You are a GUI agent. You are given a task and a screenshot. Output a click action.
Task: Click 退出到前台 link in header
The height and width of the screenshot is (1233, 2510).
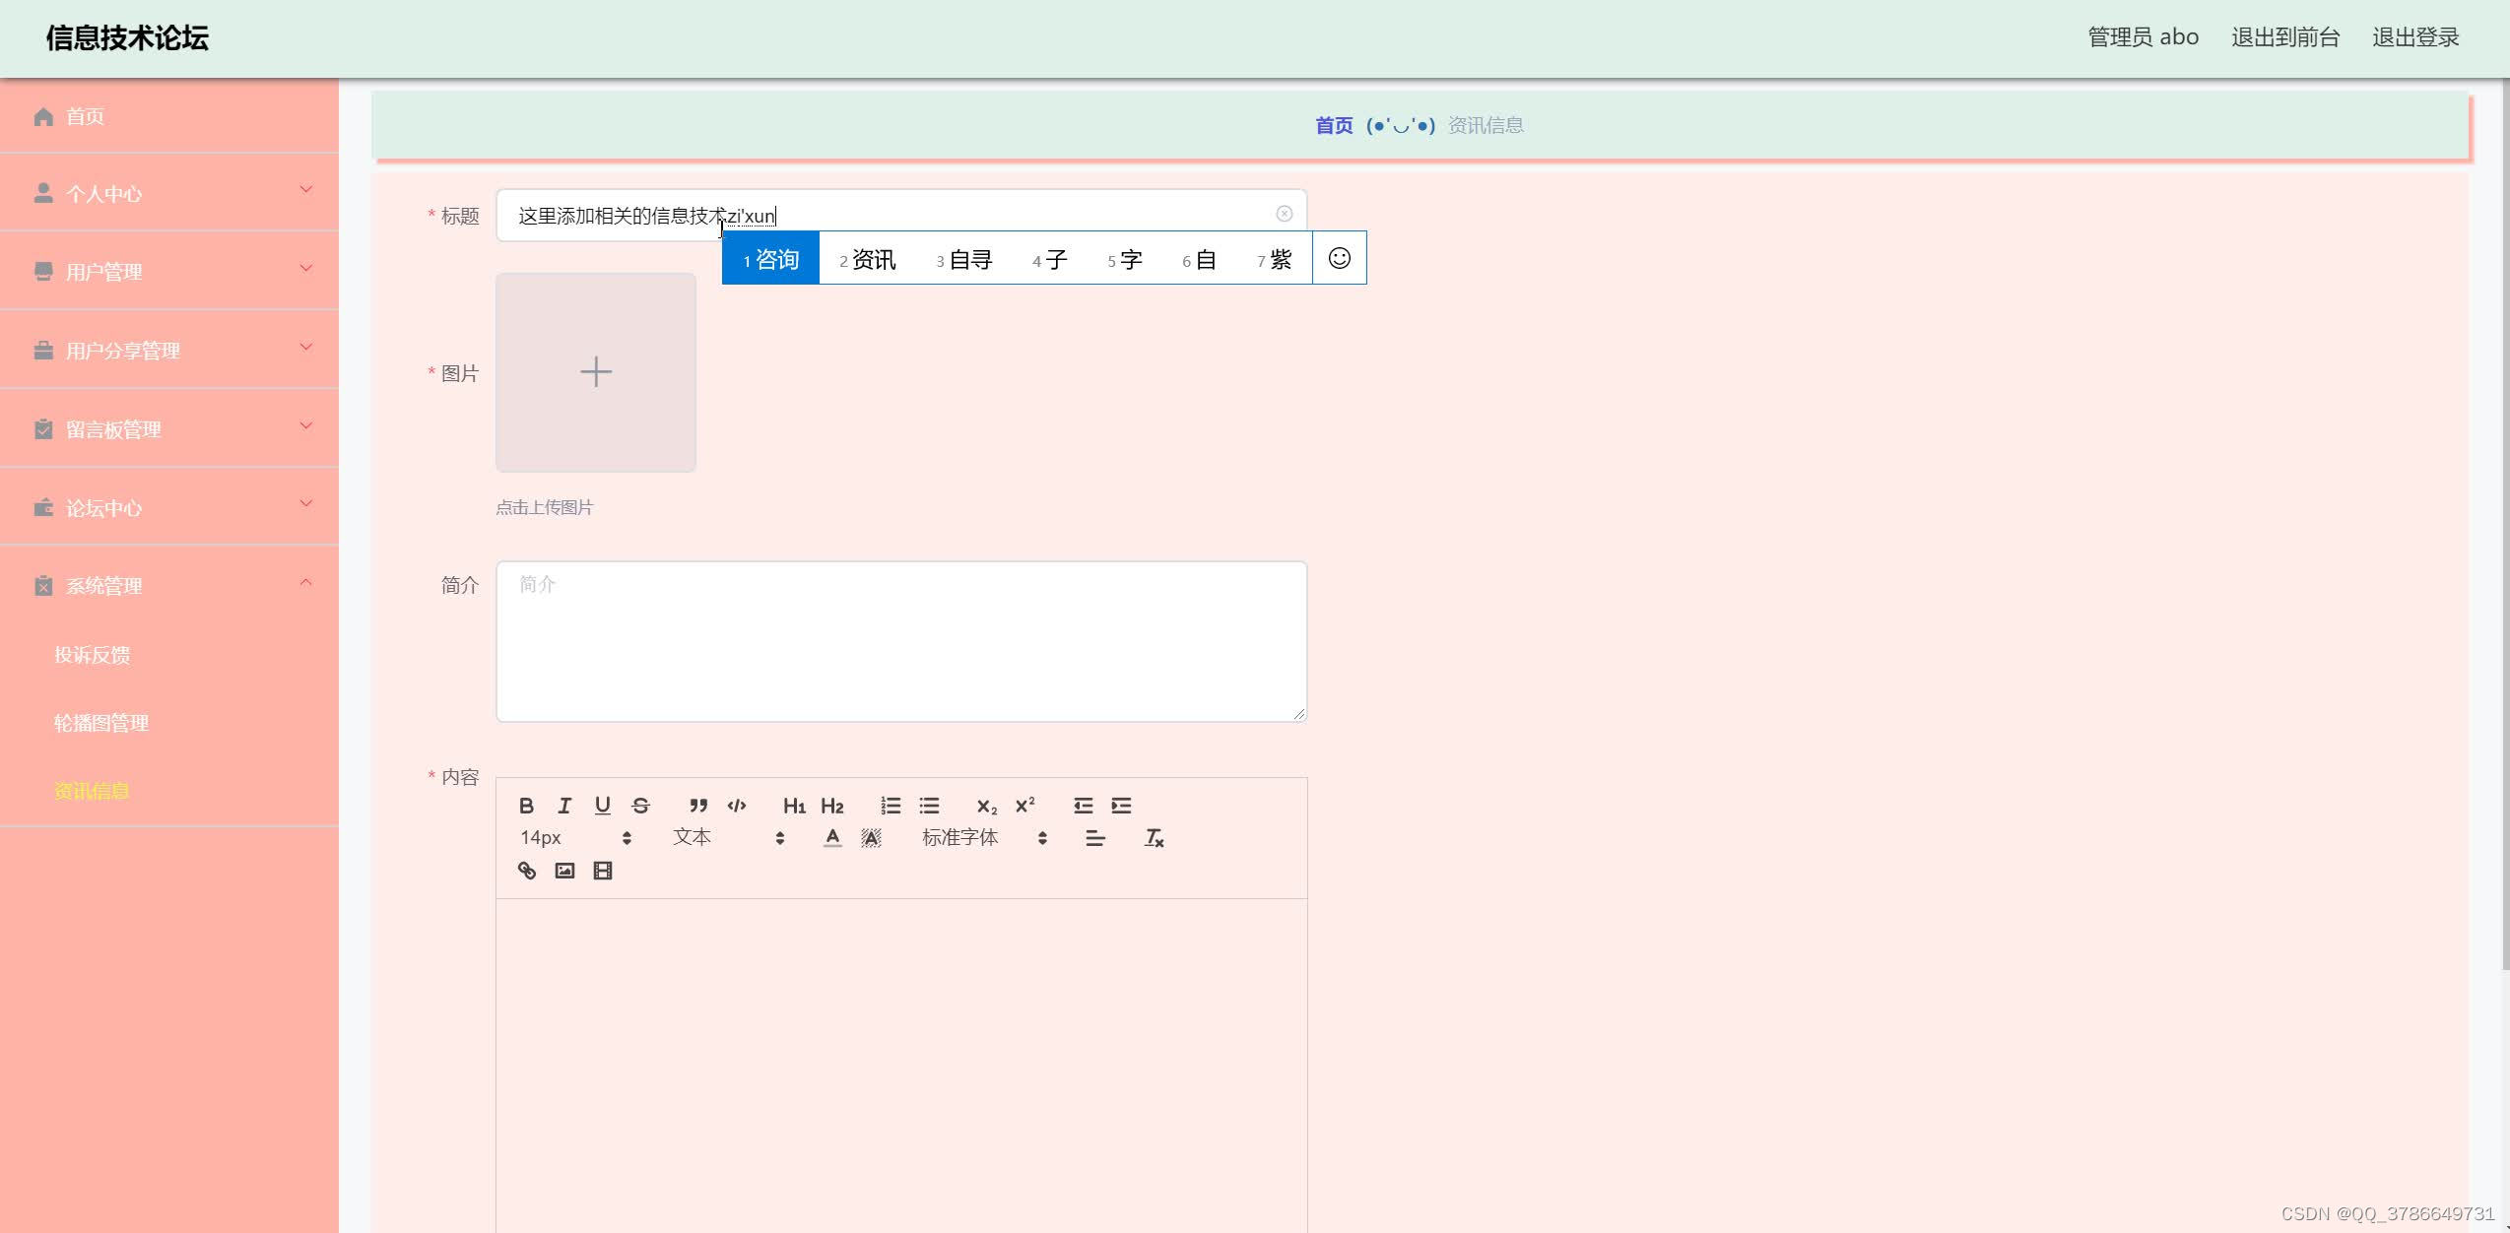[2285, 37]
